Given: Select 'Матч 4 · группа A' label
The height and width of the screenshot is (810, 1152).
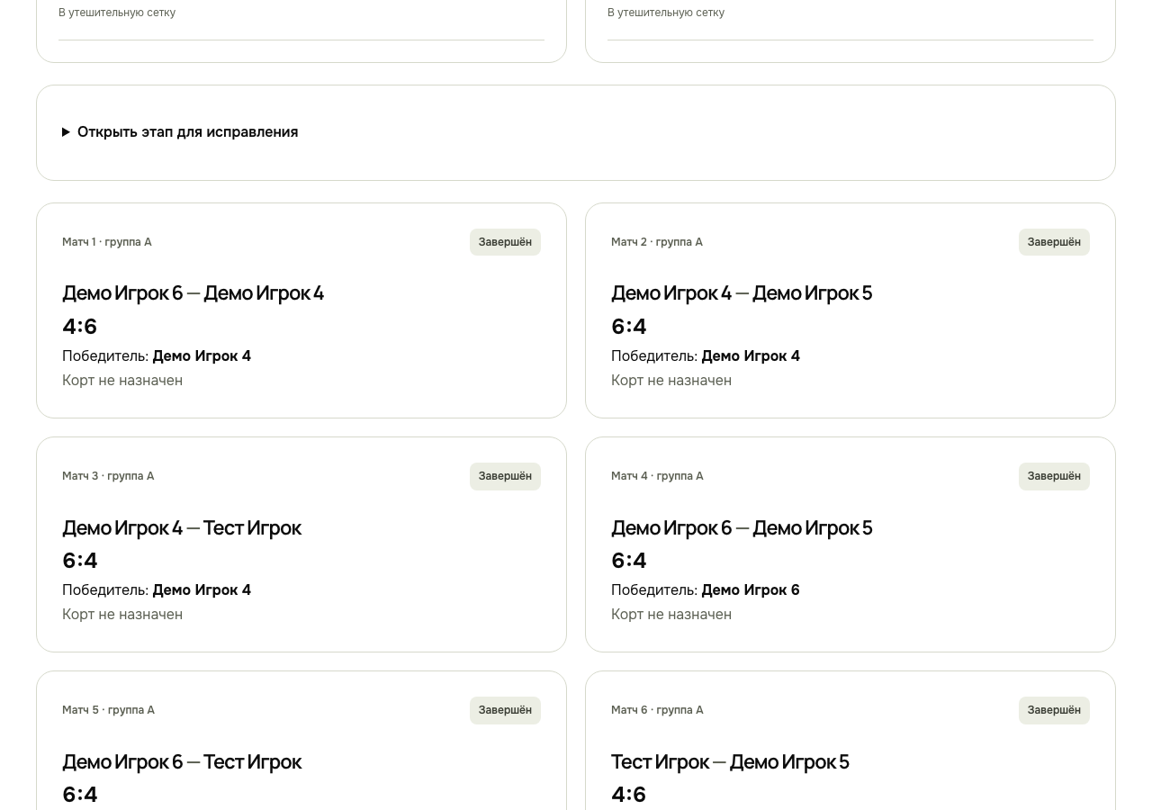Looking at the screenshot, I should coord(657,476).
